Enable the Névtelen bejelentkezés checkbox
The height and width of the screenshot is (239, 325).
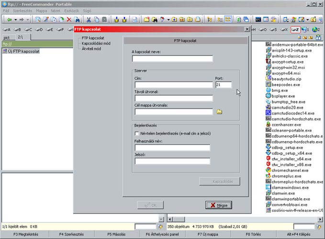[x=137, y=133]
